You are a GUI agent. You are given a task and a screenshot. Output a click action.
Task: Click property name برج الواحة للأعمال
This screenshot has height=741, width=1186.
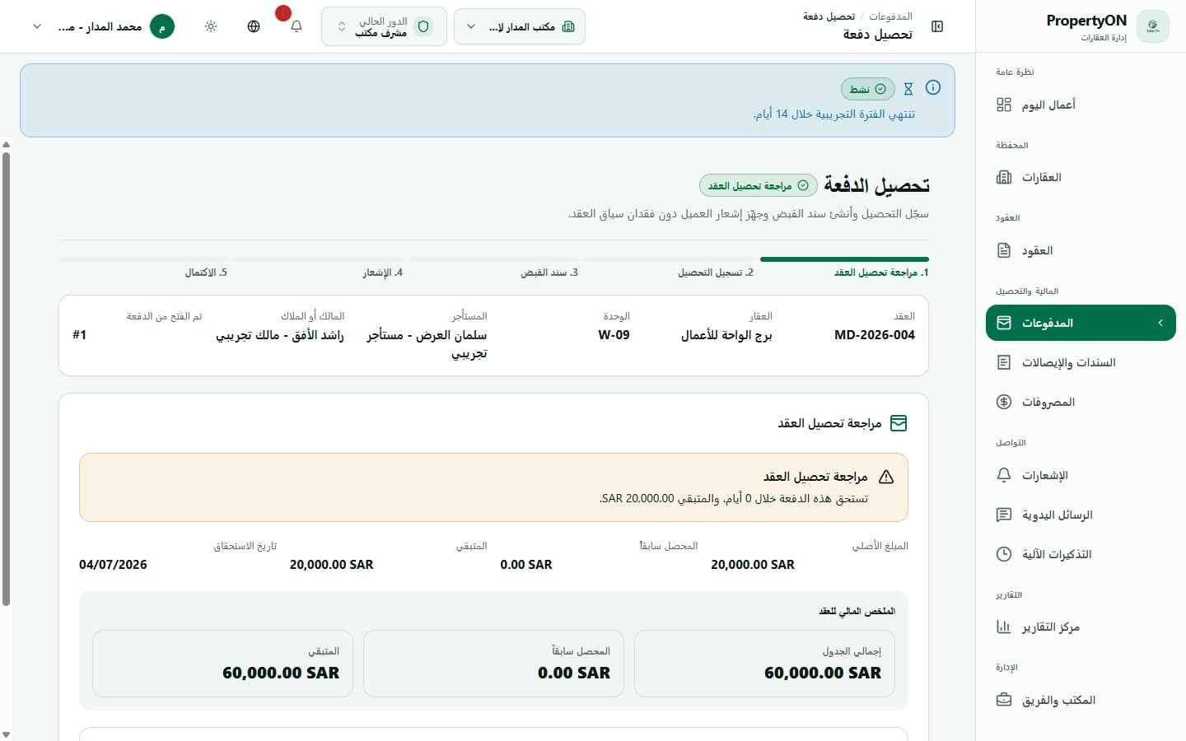pyautogui.click(x=726, y=335)
